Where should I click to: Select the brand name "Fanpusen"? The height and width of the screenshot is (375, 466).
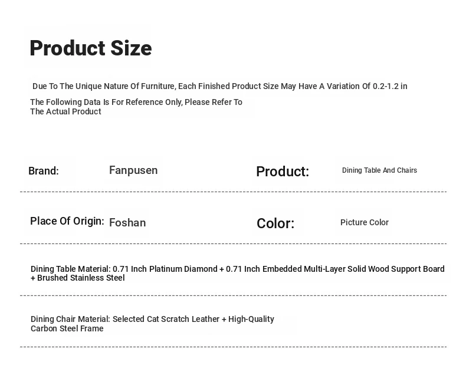tap(133, 170)
